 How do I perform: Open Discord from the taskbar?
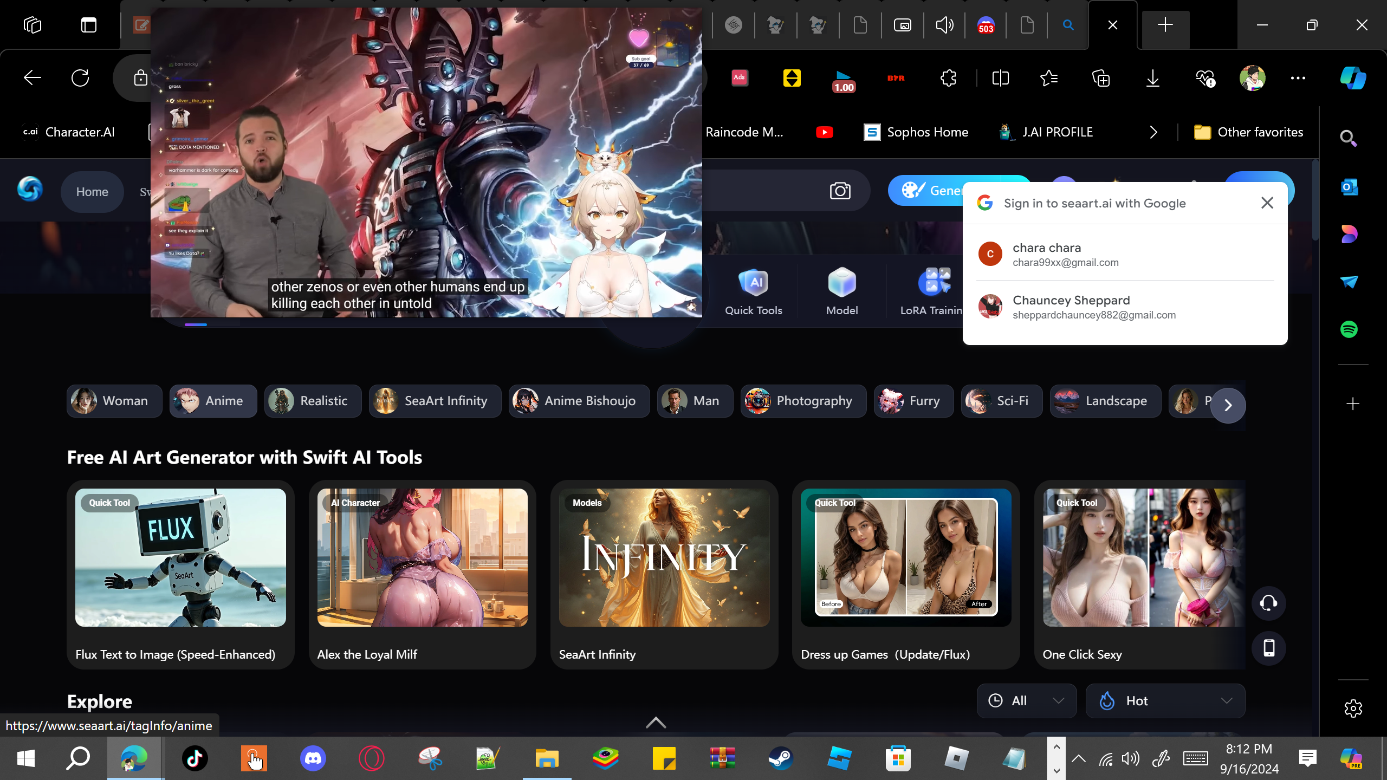313,758
